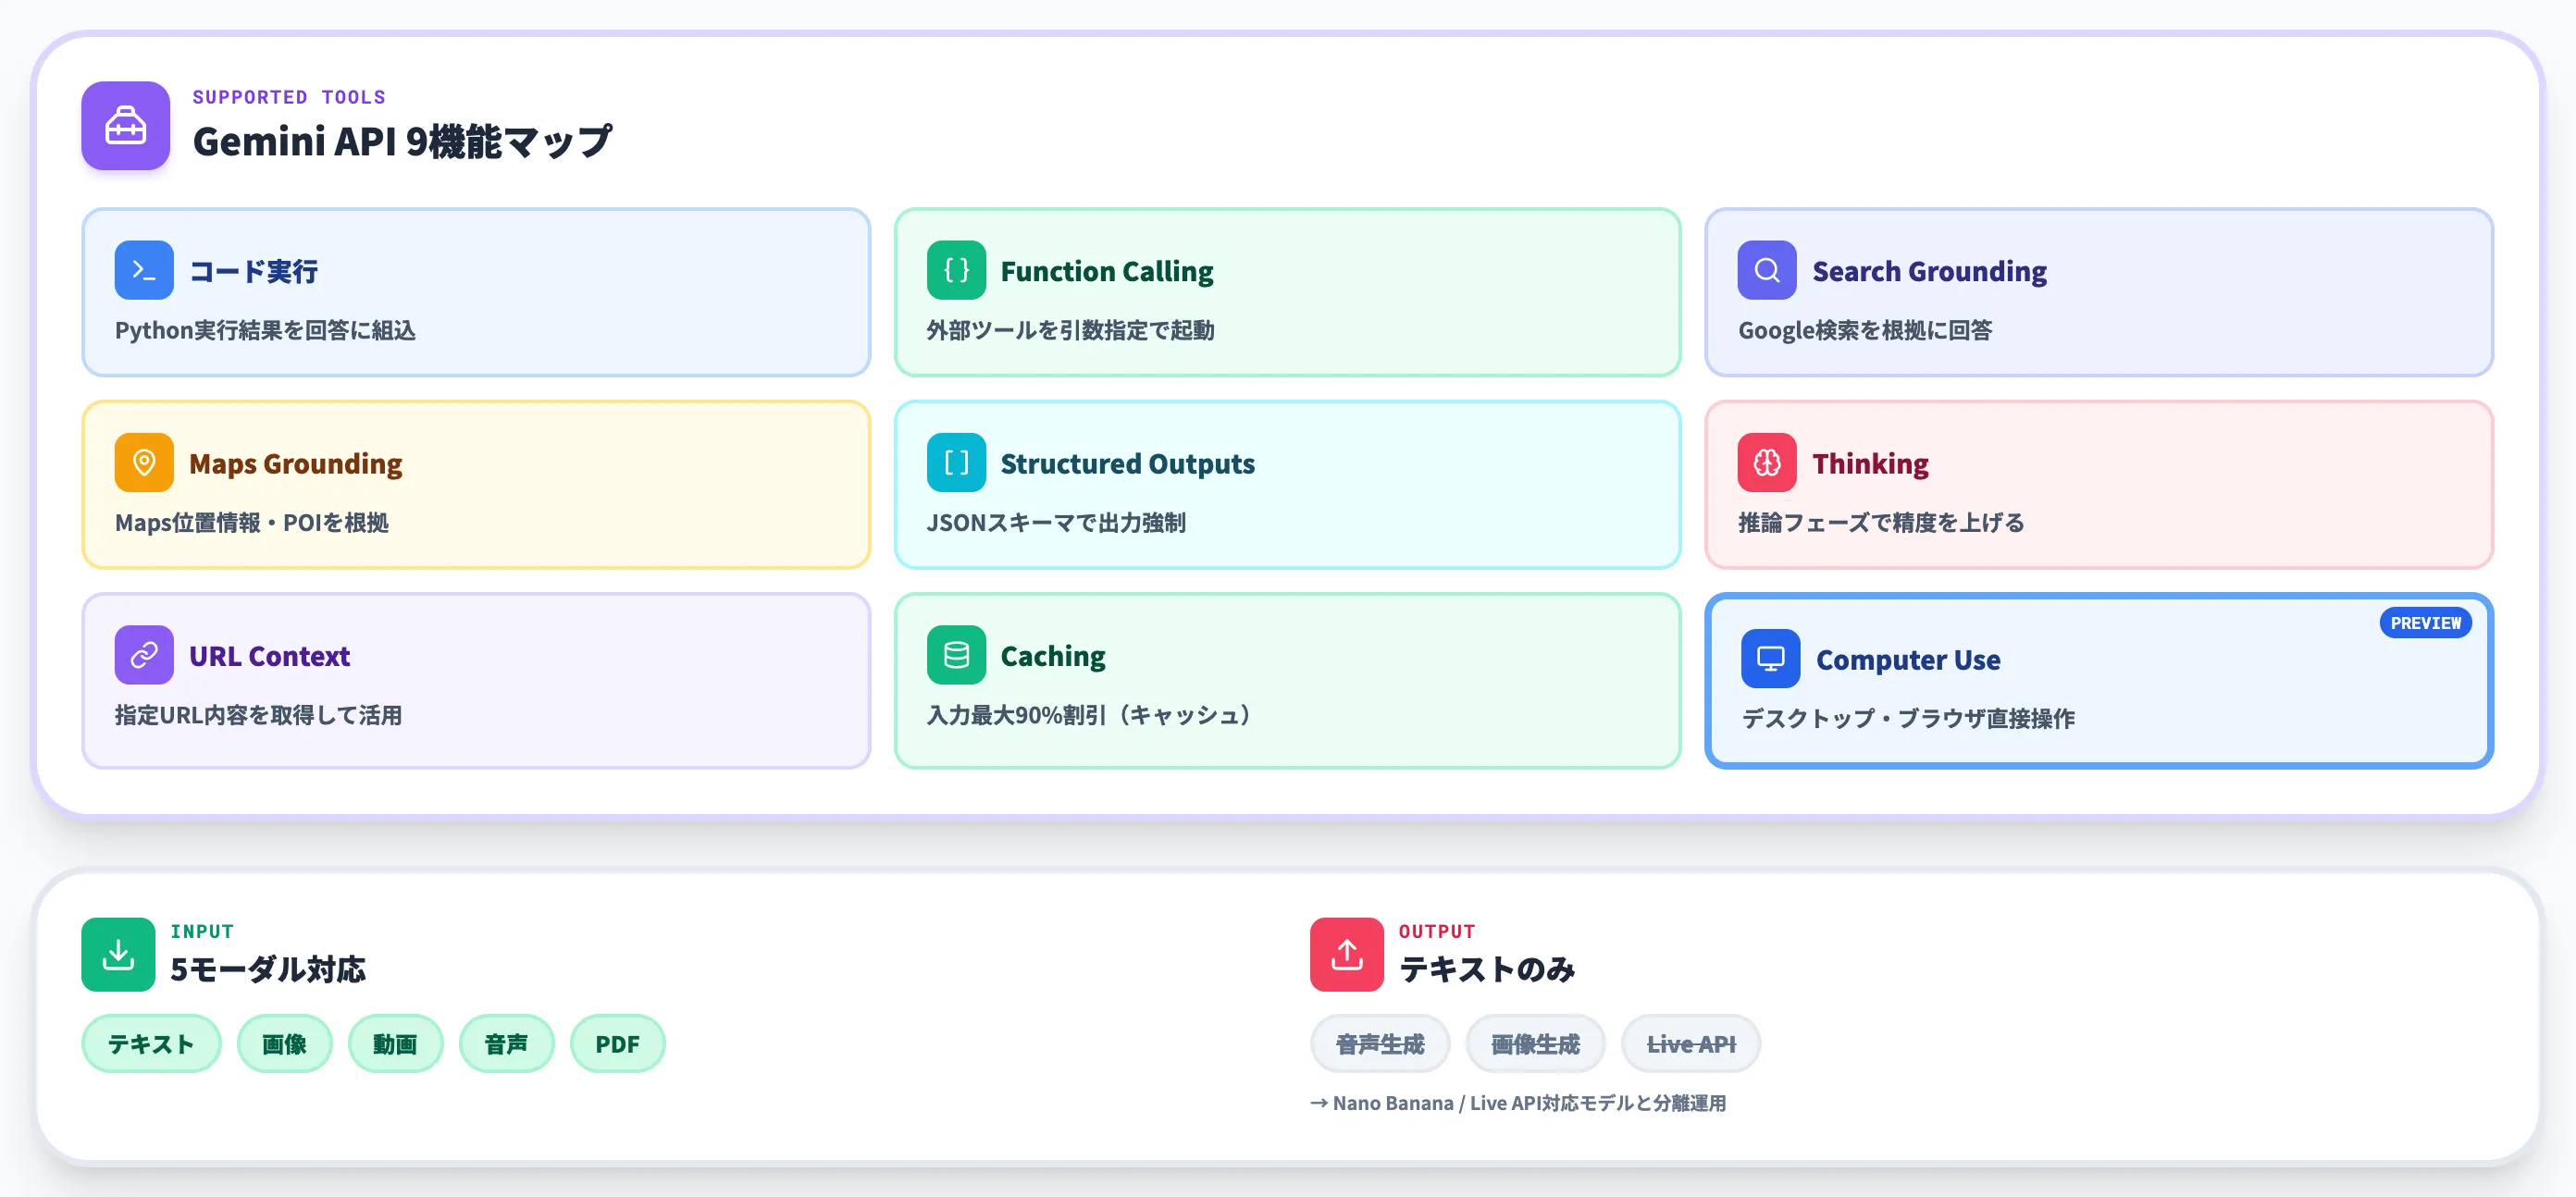
Task: Click the green INPUT label
Action: [202, 931]
